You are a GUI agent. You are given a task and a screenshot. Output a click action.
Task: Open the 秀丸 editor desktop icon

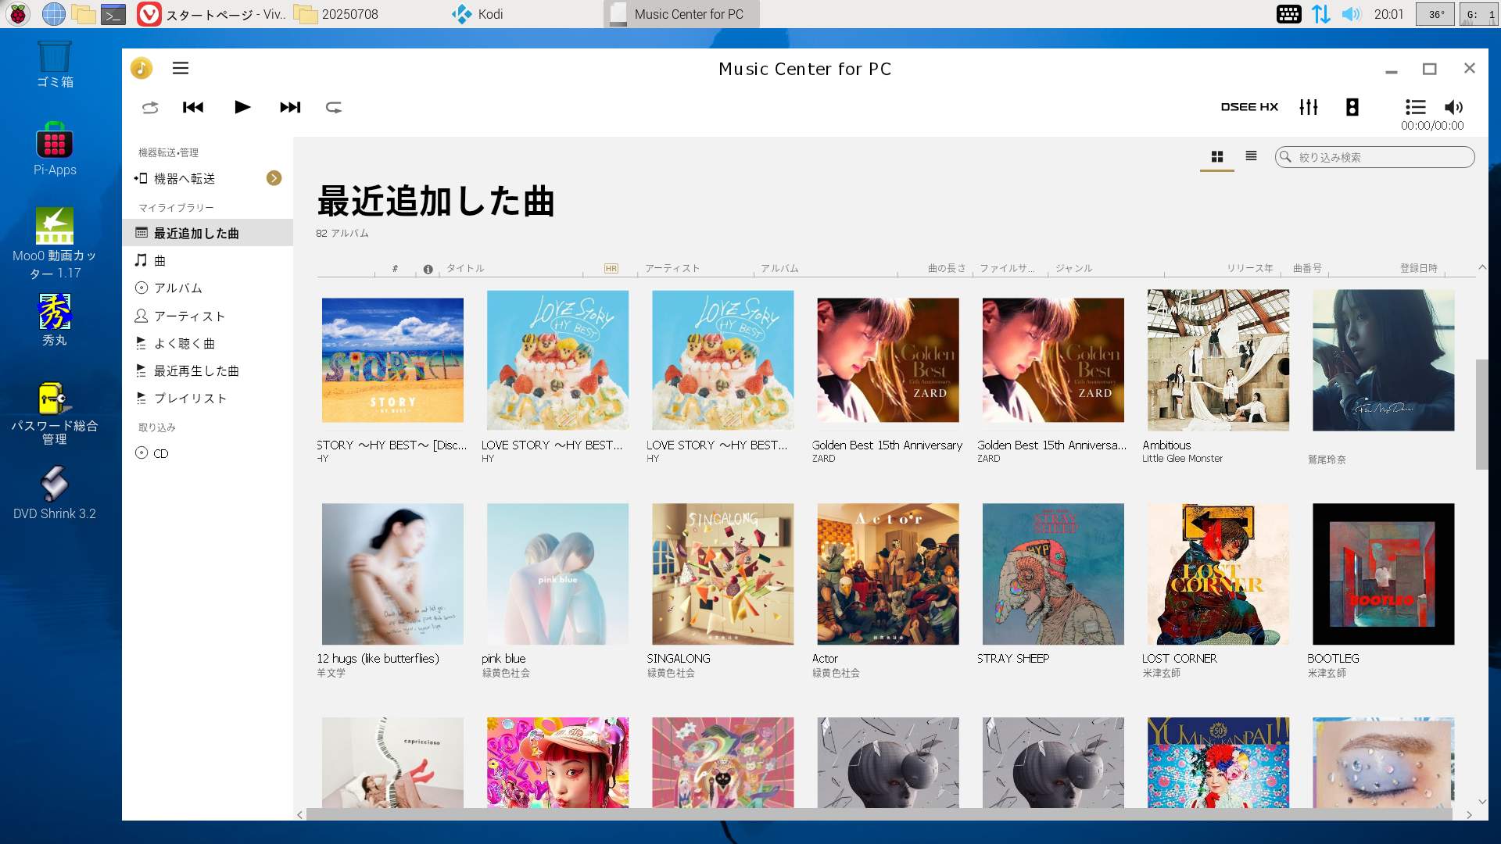click(x=55, y=320)
